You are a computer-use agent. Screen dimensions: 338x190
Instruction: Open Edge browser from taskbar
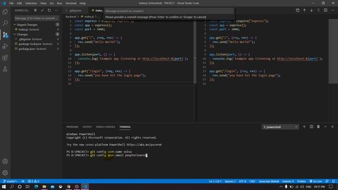tap(36, 186)
